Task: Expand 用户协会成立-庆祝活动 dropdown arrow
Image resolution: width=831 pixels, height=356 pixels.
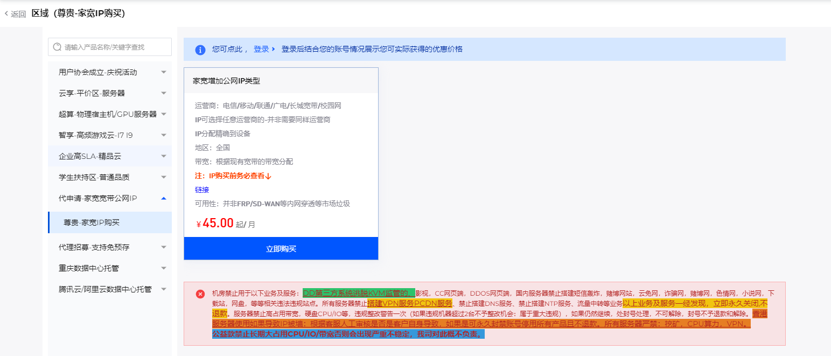Action: click(164, 72)
